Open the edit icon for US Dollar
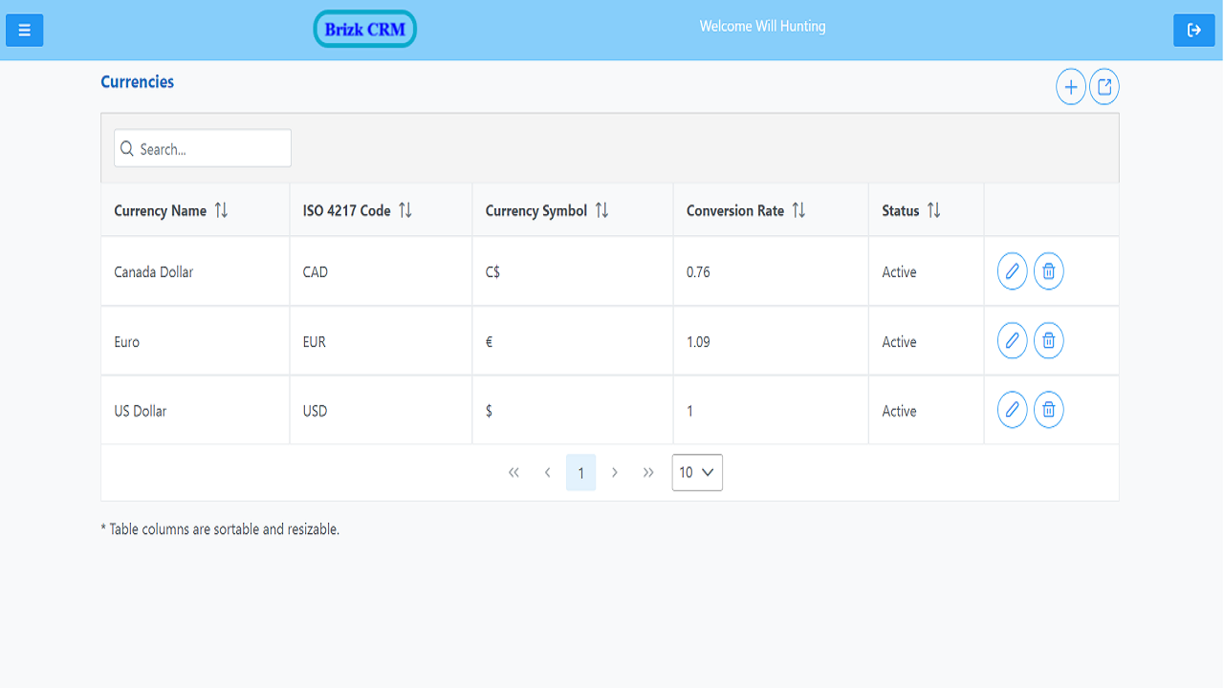The width and height of the screenshot is (1224, 688). (1012, 409)
